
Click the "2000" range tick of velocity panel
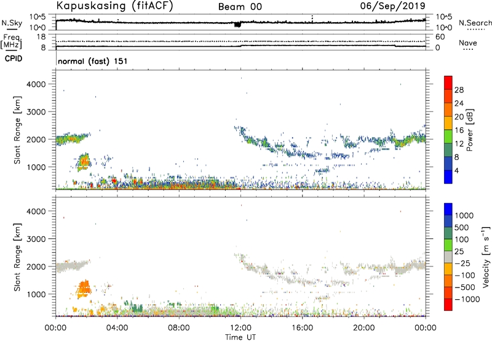click(36, 267)
